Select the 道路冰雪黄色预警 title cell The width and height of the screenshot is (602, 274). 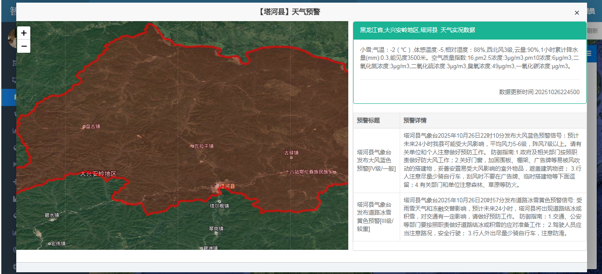tap(376, 217)
